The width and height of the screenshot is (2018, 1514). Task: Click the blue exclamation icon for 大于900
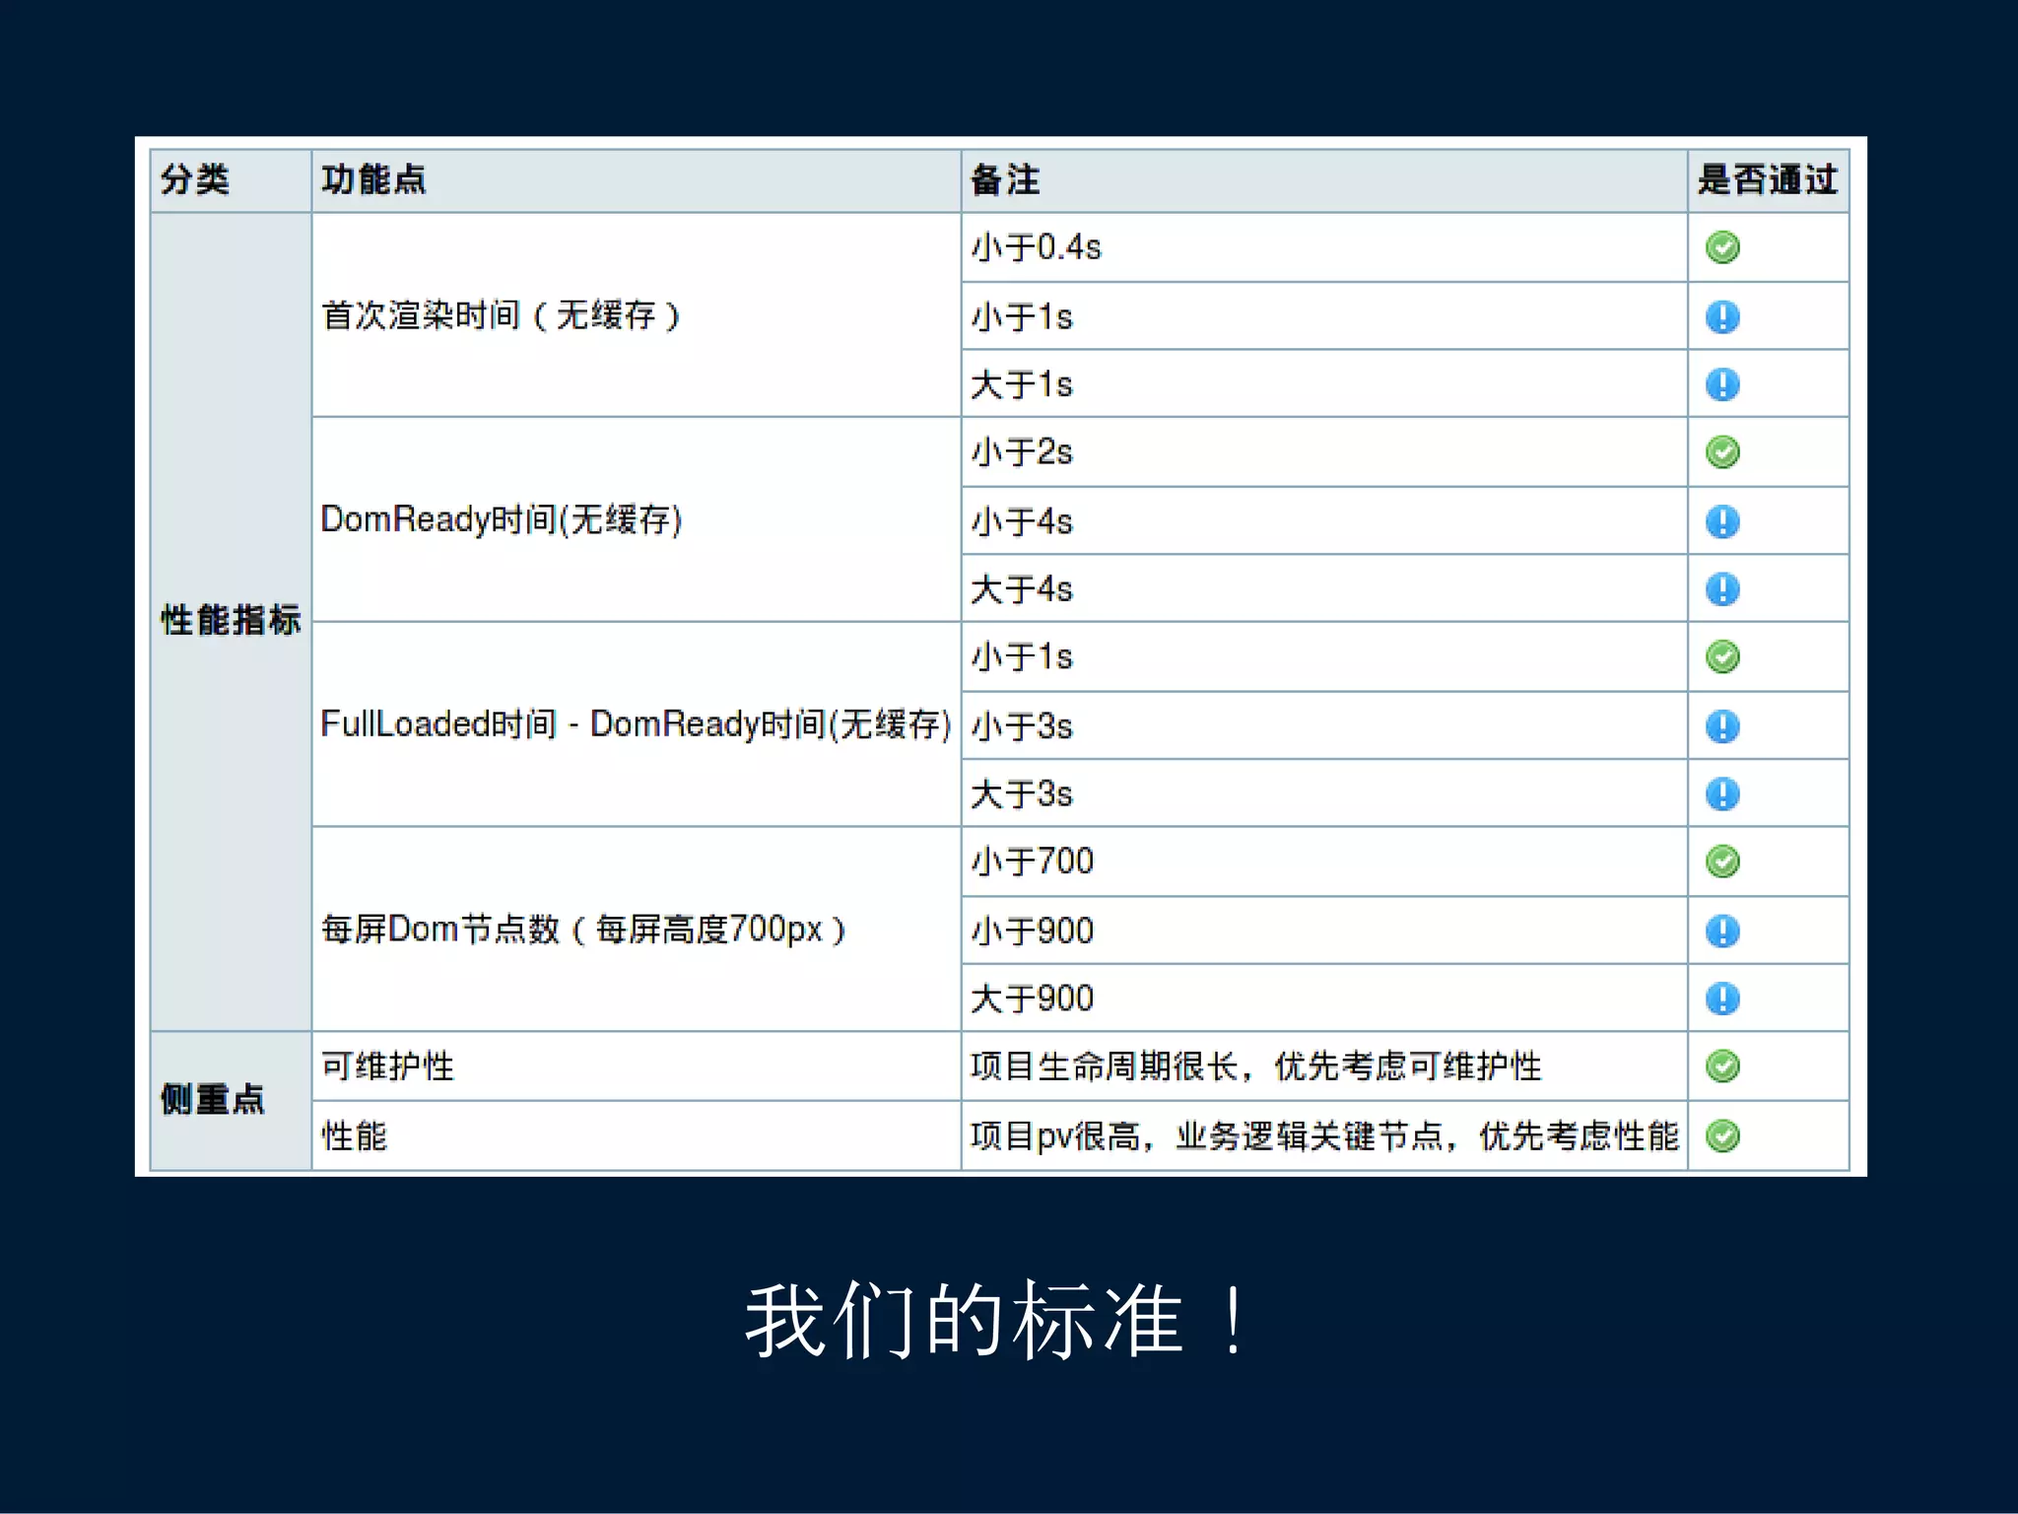tap(1722, 998)
